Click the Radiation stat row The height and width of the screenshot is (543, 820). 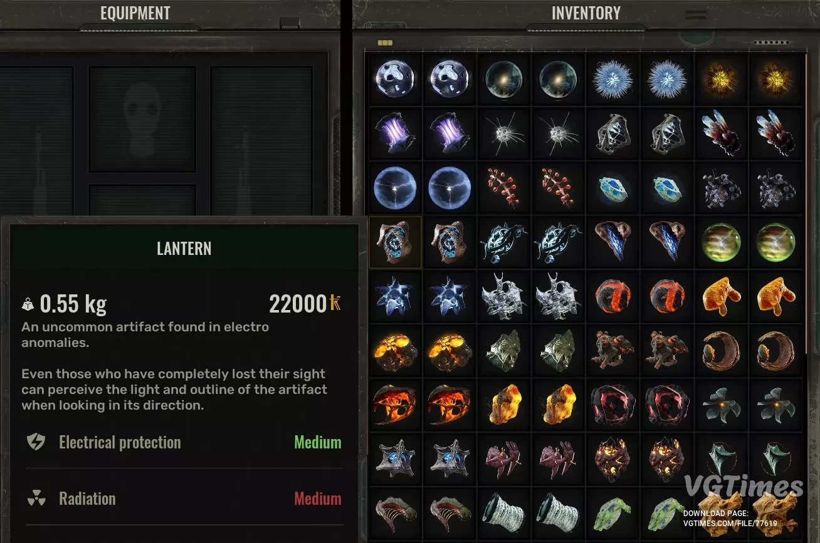pyautogui.click(x=184, y=499)
